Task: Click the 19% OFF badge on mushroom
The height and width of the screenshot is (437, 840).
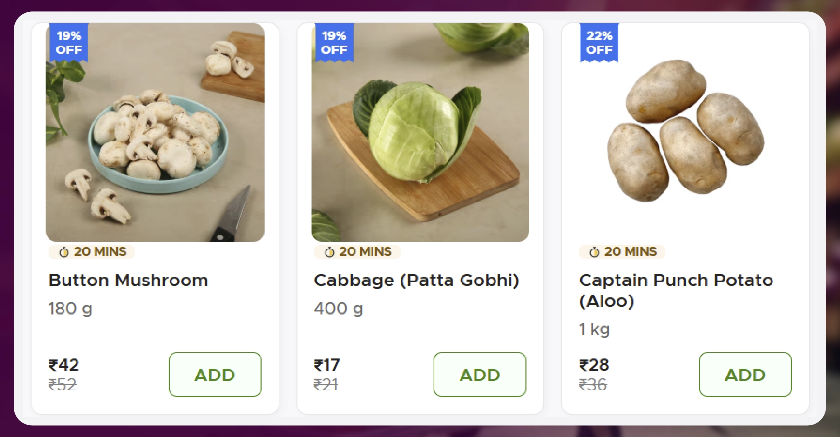Action: 69,43
